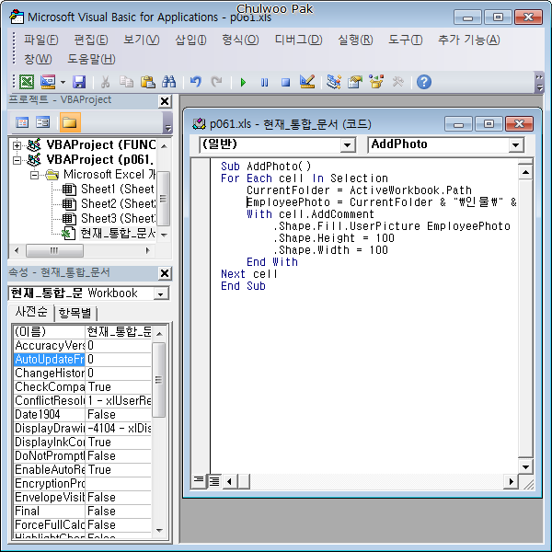The image size is (552, 552).
Task: Toggle Folders view in the project panel
Action: click(69, 121)
